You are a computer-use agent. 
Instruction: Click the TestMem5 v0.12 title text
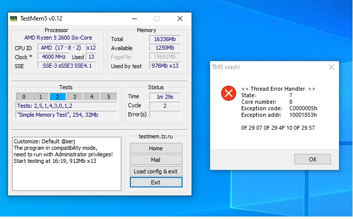(41, 19)
